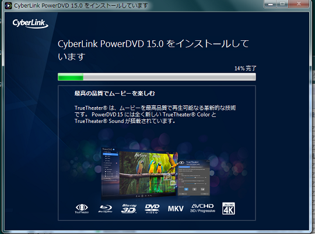Click the Blu-ray 3D logo icon
315x234 pixels.
click(x=129, y=208)
